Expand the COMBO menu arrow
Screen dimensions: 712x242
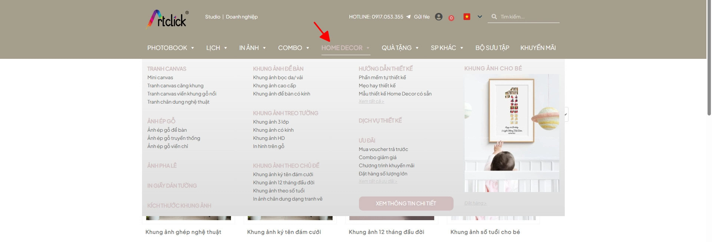tap(308, 48)
